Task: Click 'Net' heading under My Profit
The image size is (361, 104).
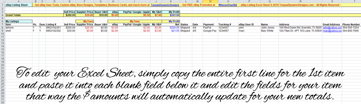Action: (171, 24)
